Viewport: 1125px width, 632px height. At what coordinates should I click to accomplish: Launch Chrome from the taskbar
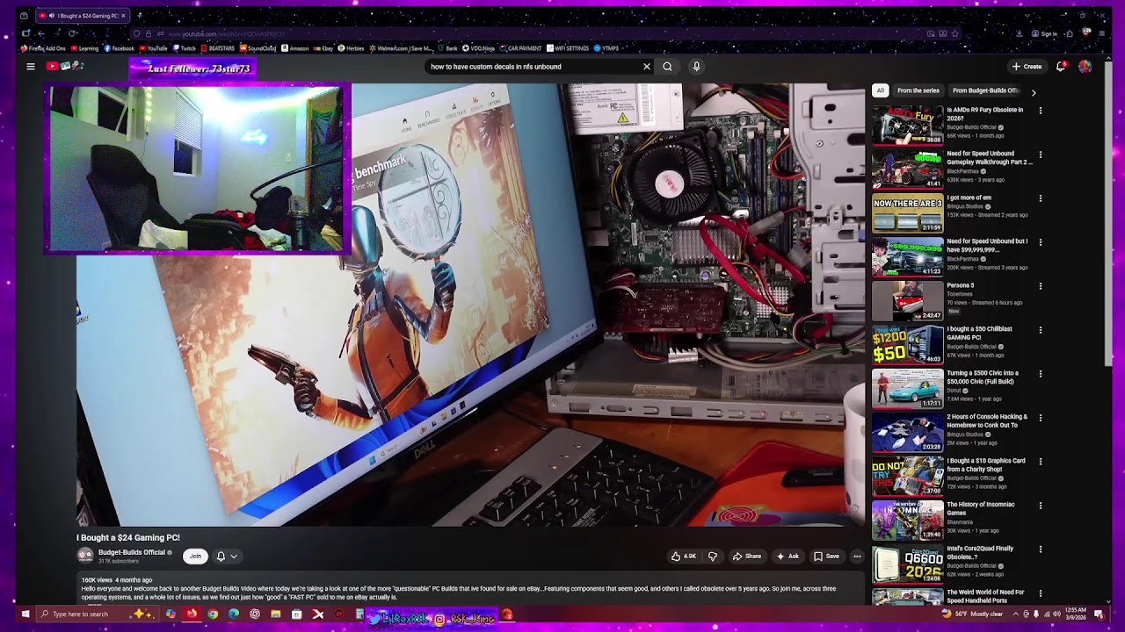click(213, 614)
